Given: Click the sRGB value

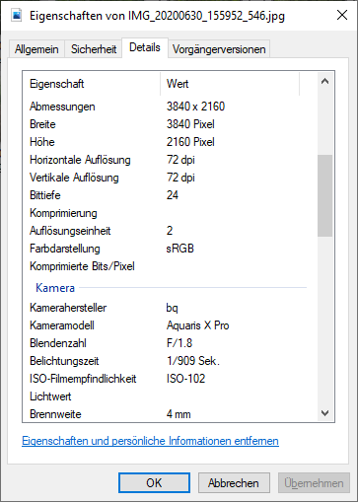Looking at the screenshot, I should [x=180, y=249].
